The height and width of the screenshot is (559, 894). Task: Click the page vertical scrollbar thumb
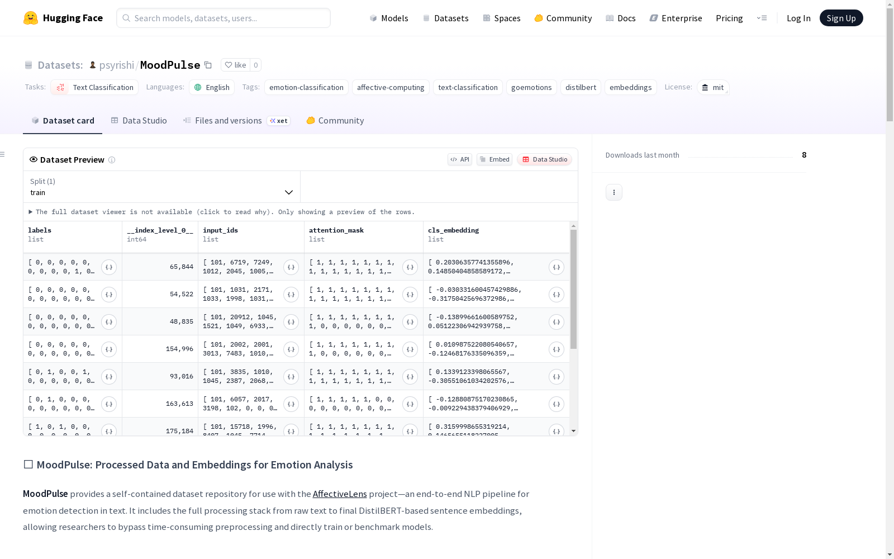pos(890,64)
